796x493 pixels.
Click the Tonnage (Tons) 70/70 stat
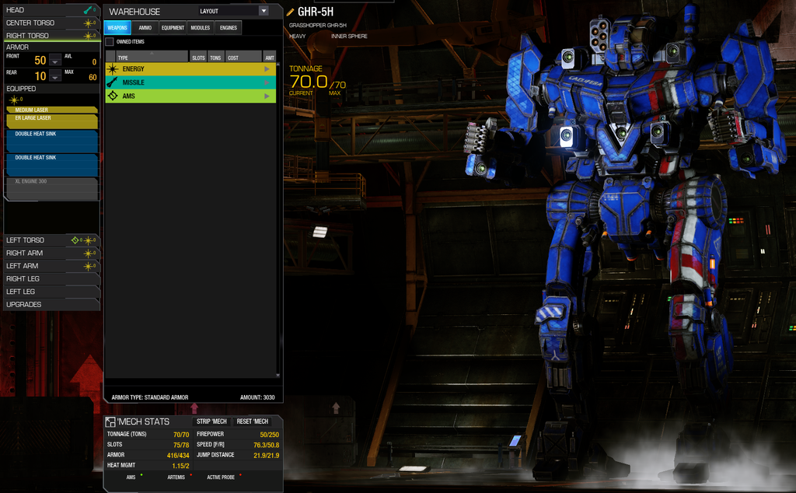point(181,435)
